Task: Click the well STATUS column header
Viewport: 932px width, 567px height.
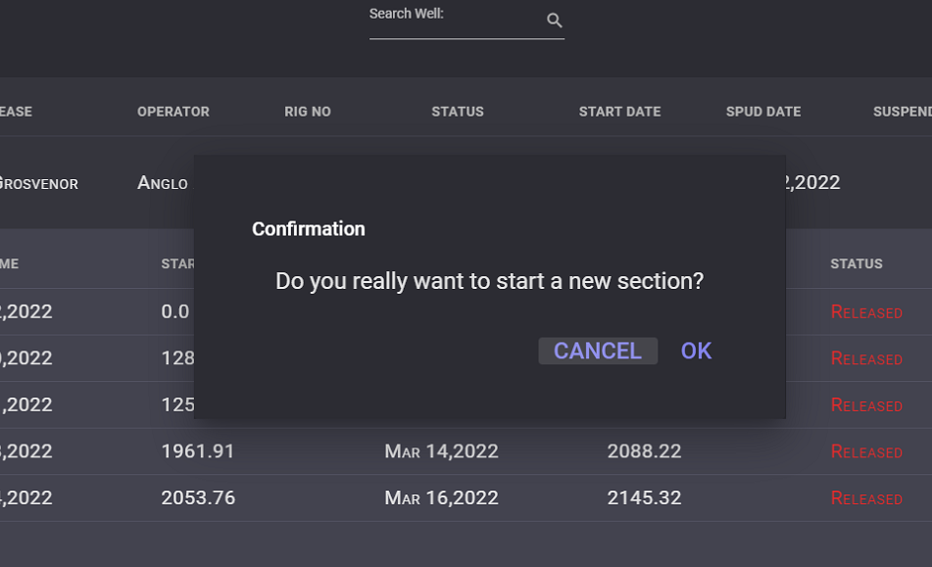Action: pos(458,112)
